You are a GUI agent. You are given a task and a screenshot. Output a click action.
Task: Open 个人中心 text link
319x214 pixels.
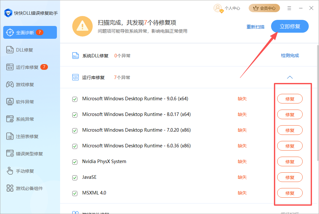click(232, 8)
